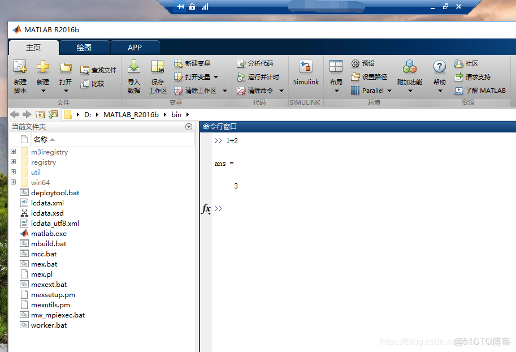
Task: Select worker.bat file
Action: [x=49, y=325]
